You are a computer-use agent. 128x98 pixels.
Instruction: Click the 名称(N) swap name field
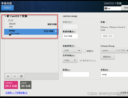[114, 74]
